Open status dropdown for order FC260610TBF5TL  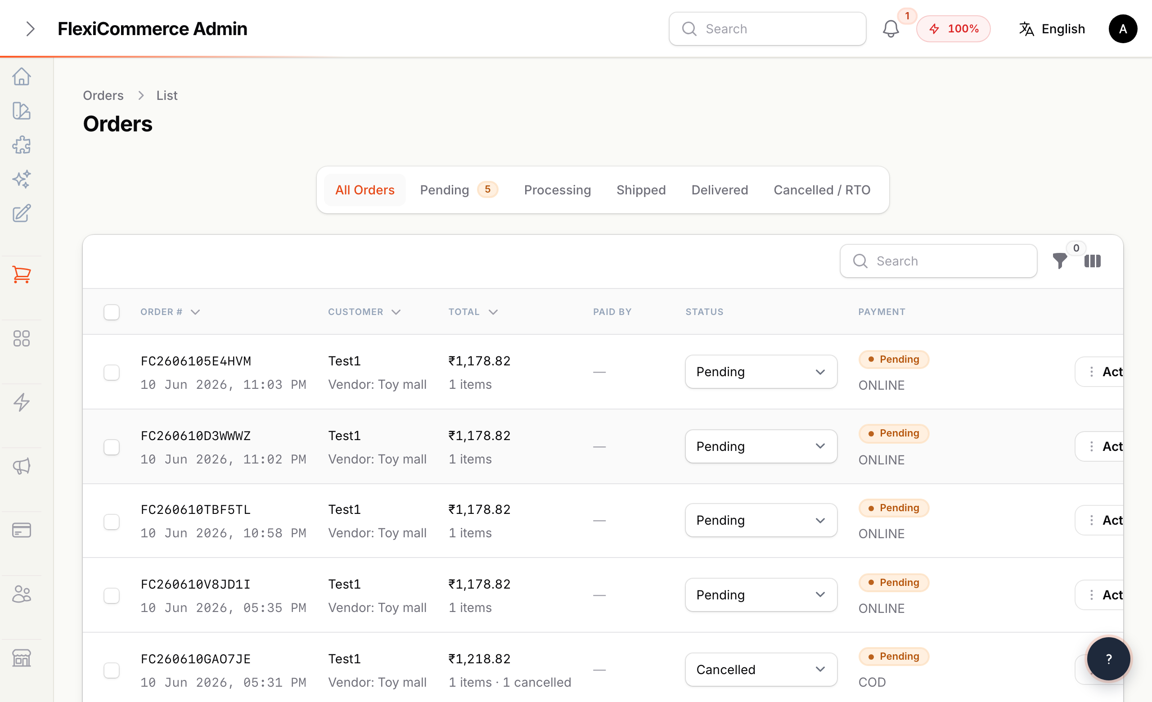pos(760,520)
